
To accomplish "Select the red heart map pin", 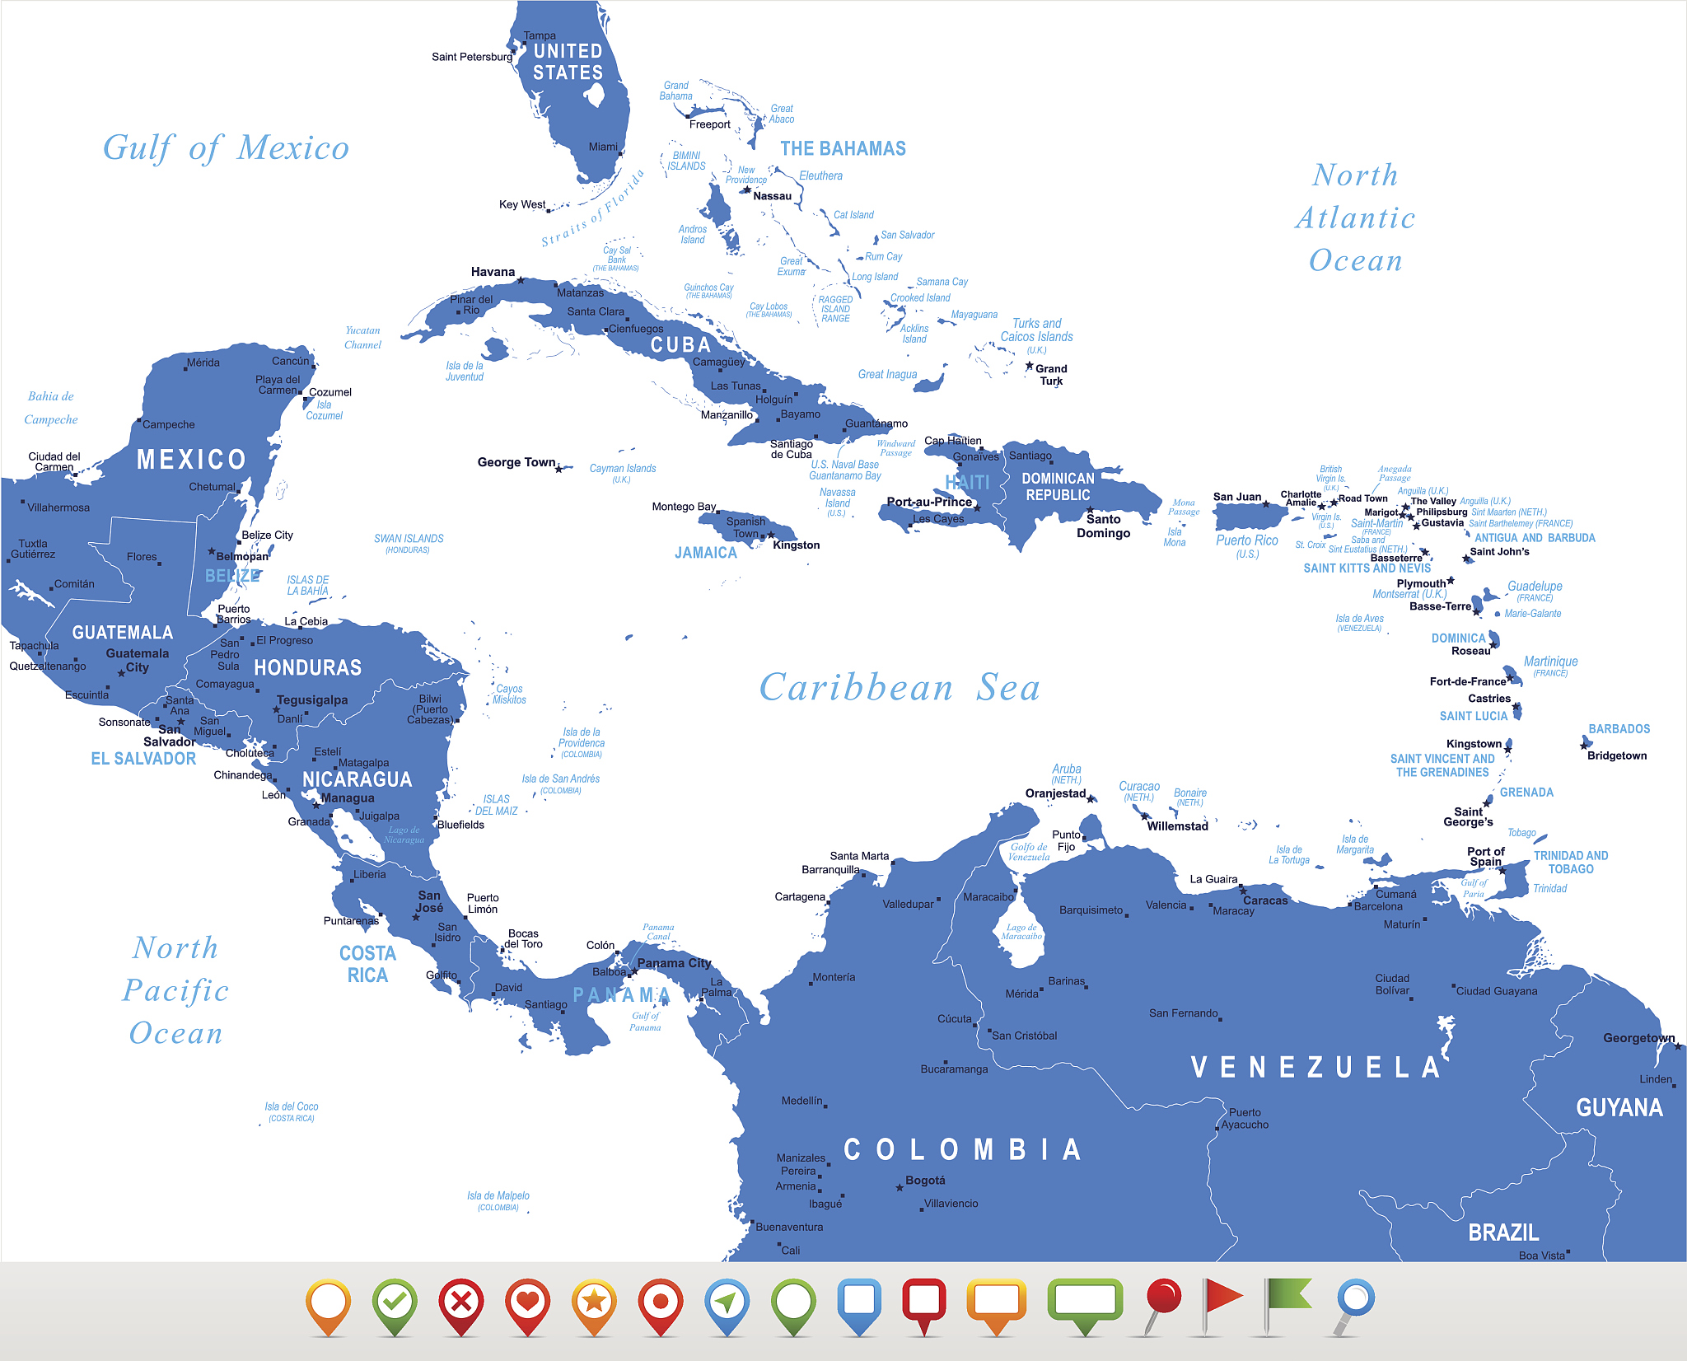I will tap(528, 1307).
